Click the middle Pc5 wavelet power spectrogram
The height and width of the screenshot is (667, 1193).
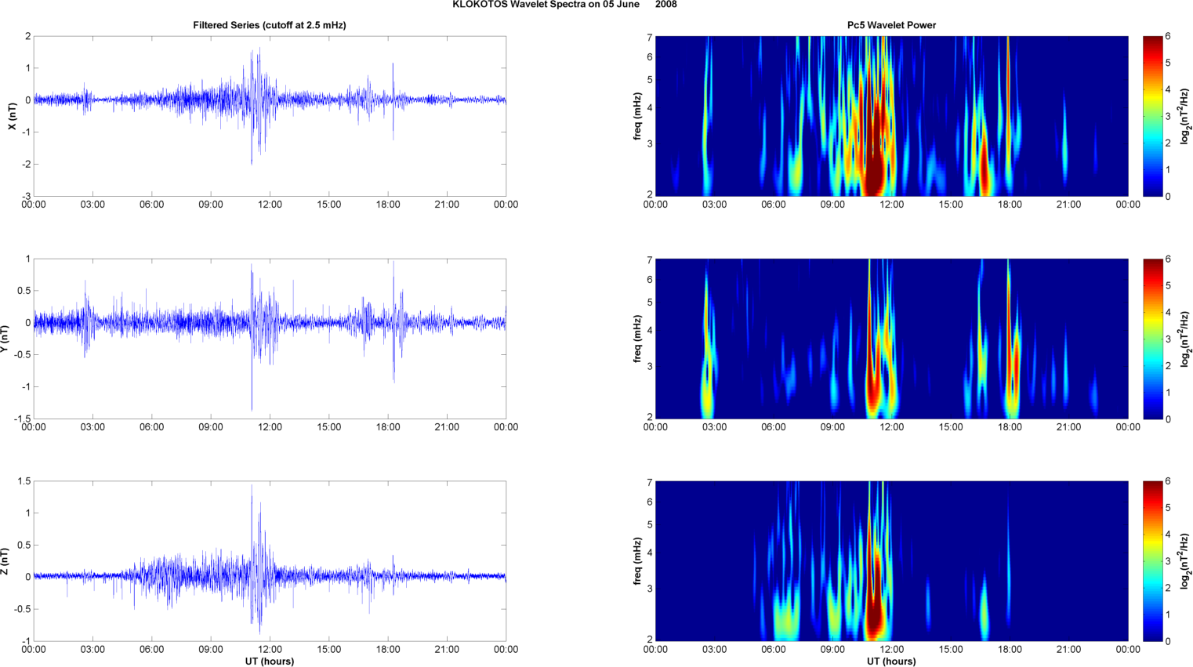pos(891,339)
